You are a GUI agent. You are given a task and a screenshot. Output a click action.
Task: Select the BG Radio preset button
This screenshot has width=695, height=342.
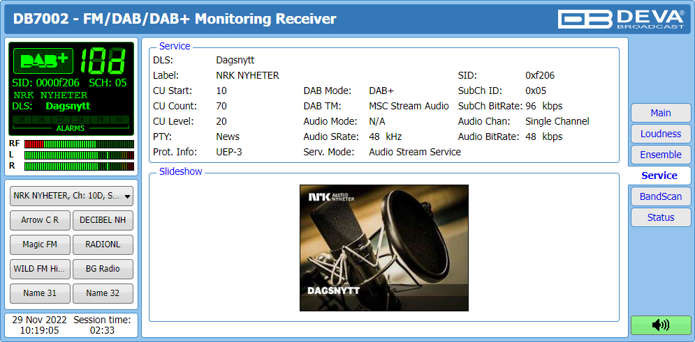coord(103,269)
